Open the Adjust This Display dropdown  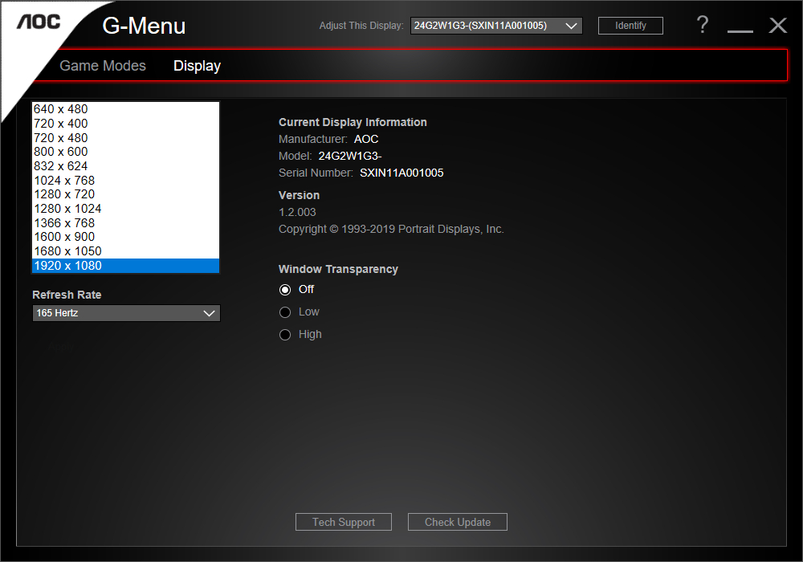(495, 26)
